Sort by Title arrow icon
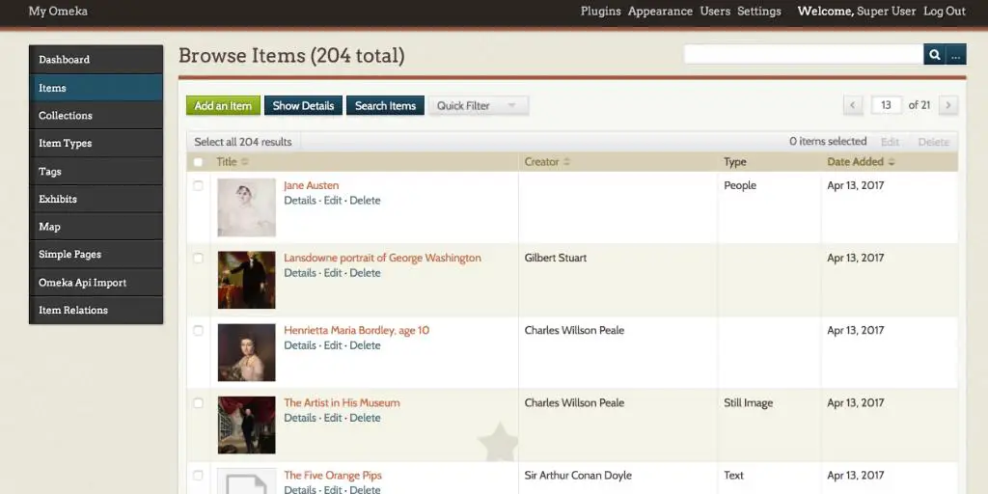 244,162
